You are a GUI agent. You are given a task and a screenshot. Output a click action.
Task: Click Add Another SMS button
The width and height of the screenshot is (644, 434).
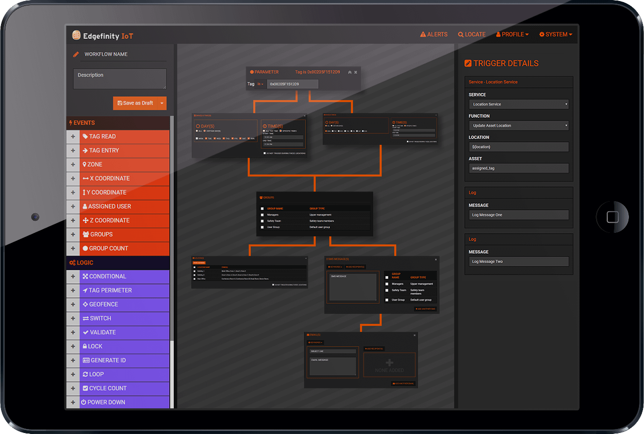[x=425, y=309]
